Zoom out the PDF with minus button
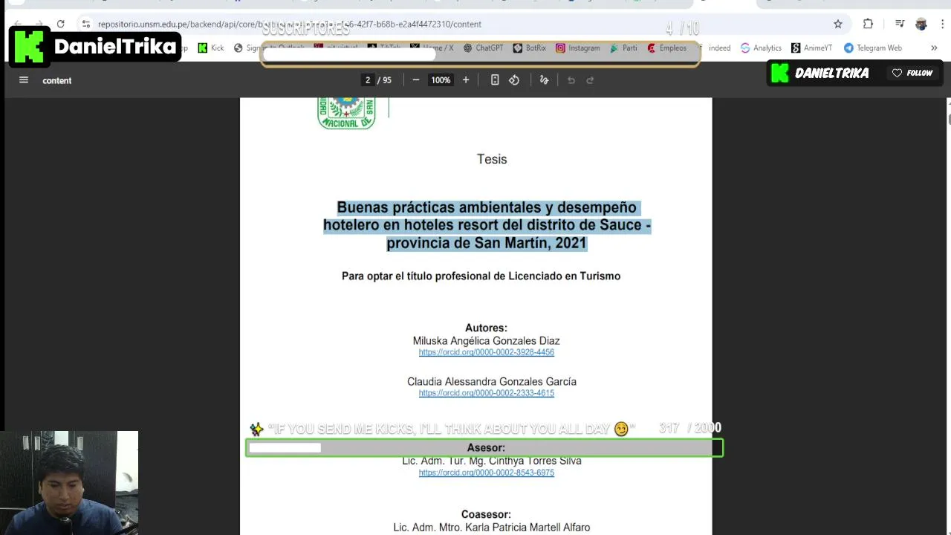Image resolution: width=951 pixels, height=535 pixels. click(416, 80)
